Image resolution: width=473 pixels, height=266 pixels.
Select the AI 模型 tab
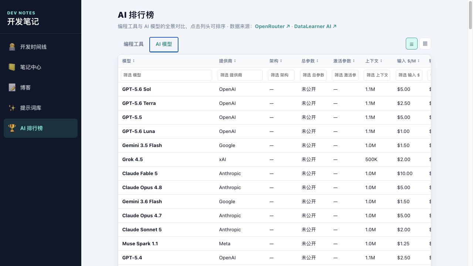tap(164, 44)
